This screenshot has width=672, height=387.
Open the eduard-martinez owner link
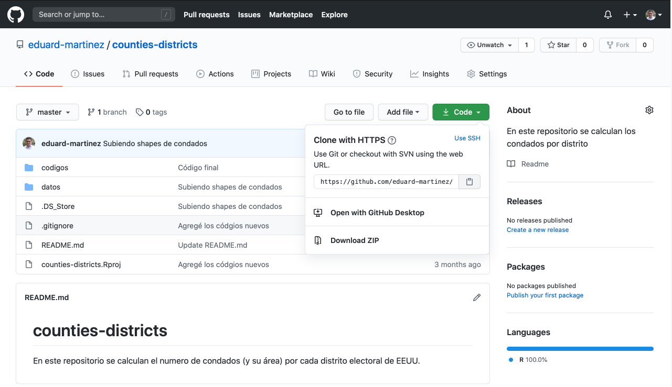66,45
